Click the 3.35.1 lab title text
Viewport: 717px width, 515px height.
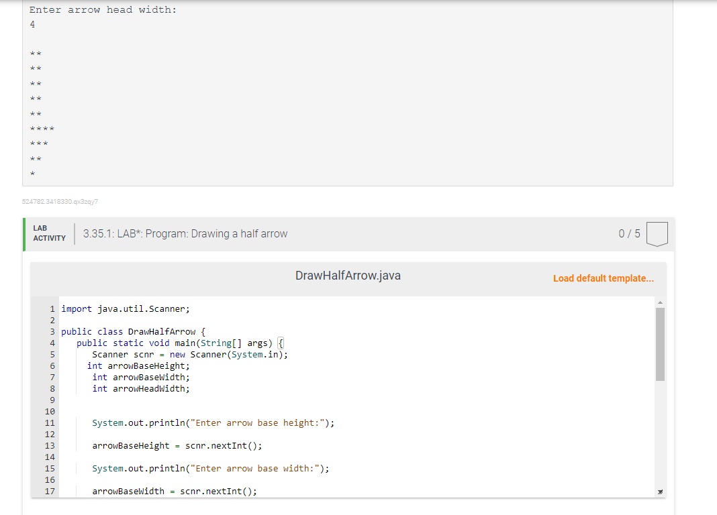pos(186,233)
